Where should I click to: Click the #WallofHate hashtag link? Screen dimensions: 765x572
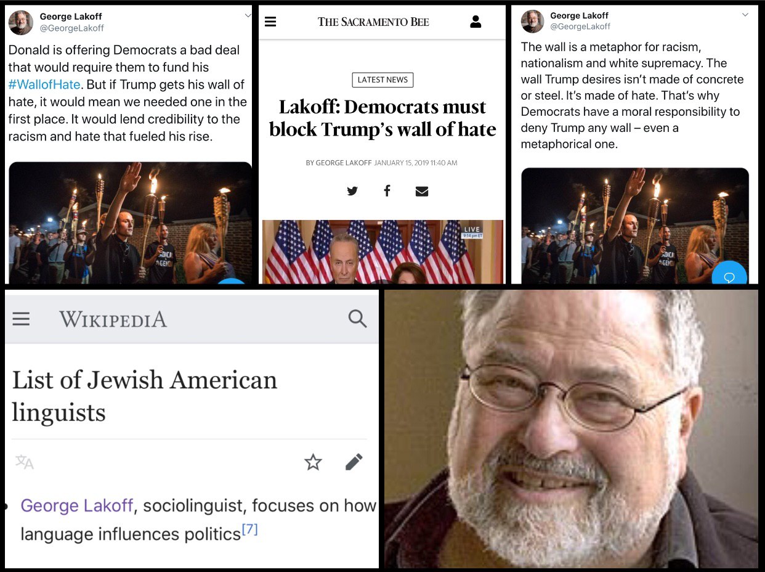click(x=46, y=84)
